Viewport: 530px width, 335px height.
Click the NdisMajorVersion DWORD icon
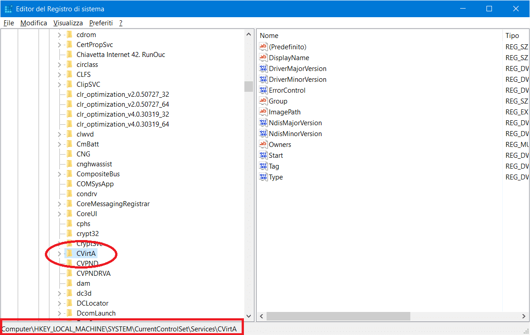263,123
